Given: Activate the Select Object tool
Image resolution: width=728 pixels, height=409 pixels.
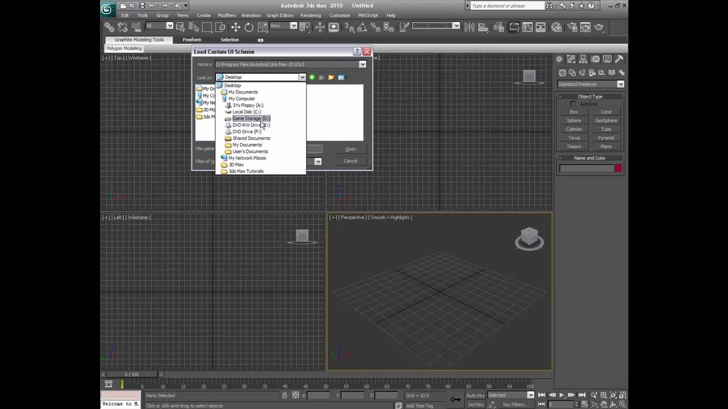Looking at the screenshot, I should pos(180,27).
